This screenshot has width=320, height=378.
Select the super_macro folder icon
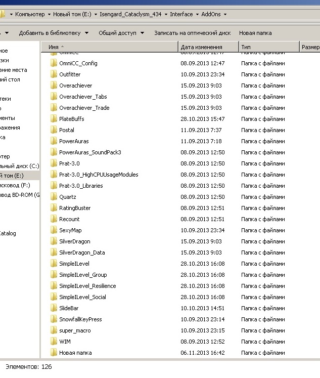[54, 330]
